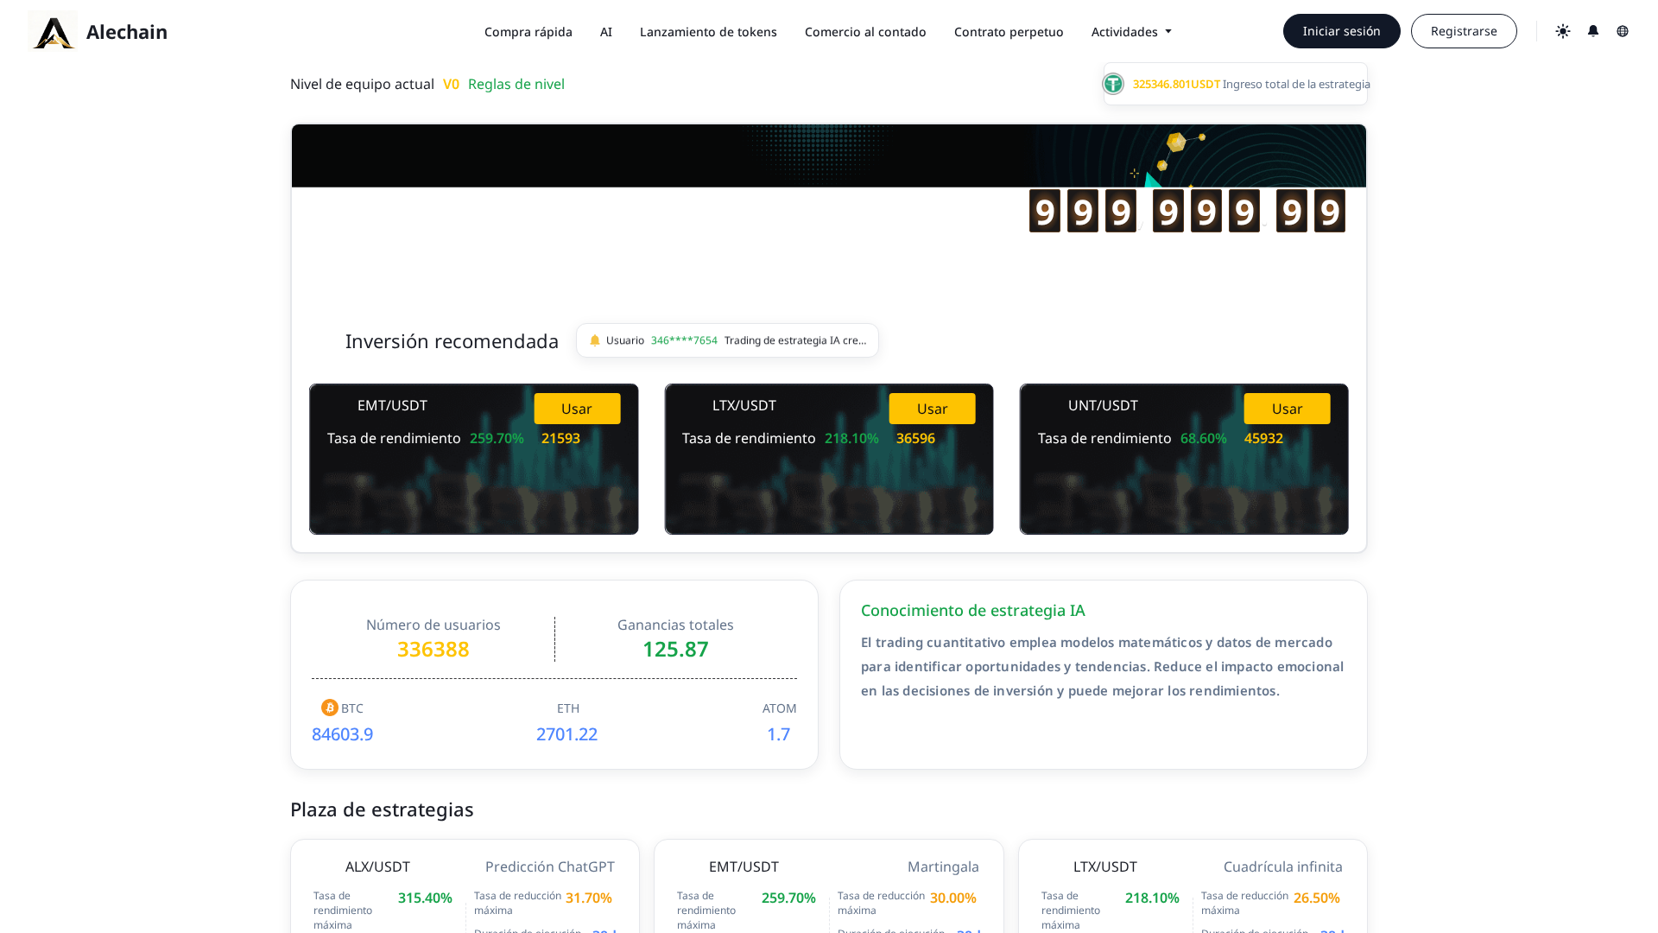Click user count 336388
The height and width of the screenshot is (933, 1658).
[x=433, y=649]
